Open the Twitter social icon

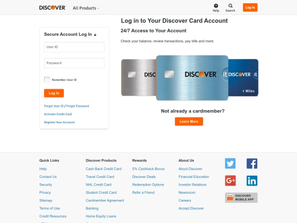[x=230, y=164]
